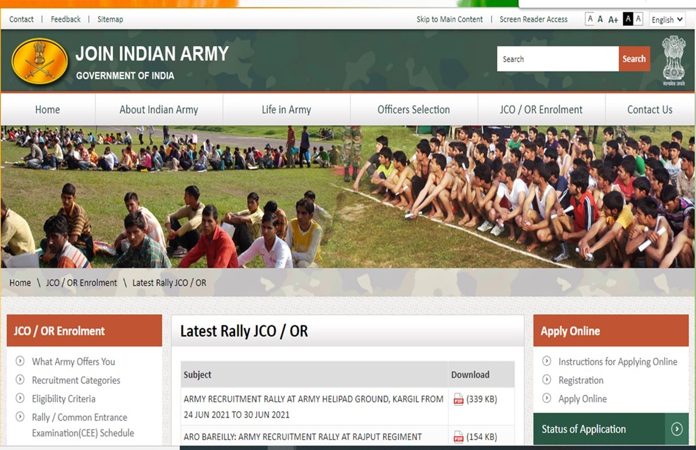Switch to white standard-contrast theme
696x450 pixels.
click(x=638, y=19)
